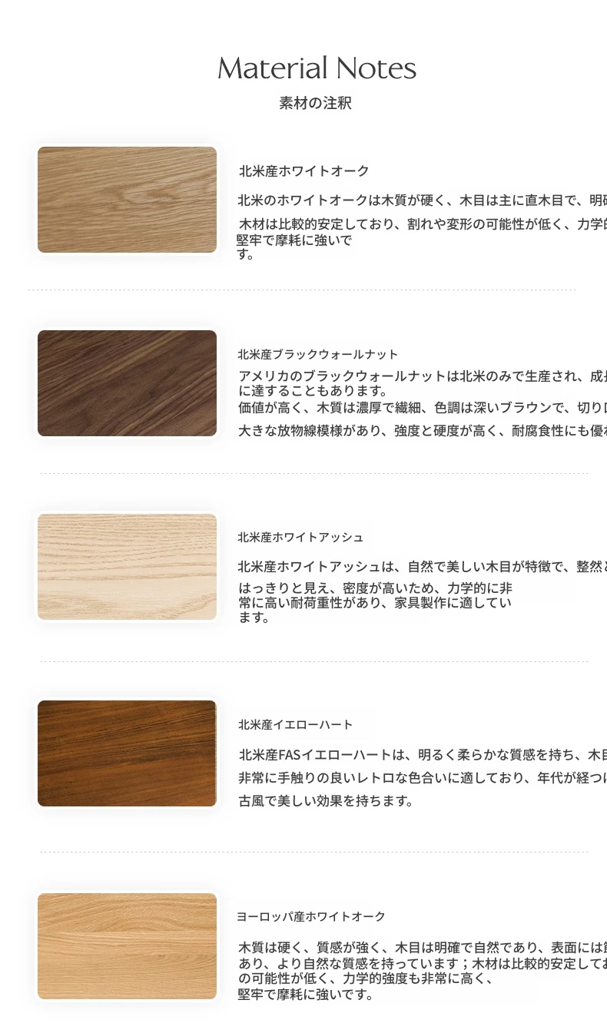Click the 北米産FASイエローハート description line
The image size is (607, 1033).
[423, 754]
